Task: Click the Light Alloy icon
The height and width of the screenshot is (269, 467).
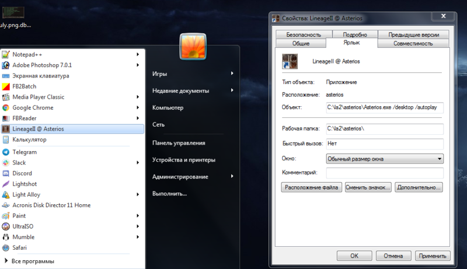Action: (x=6, y=195)
